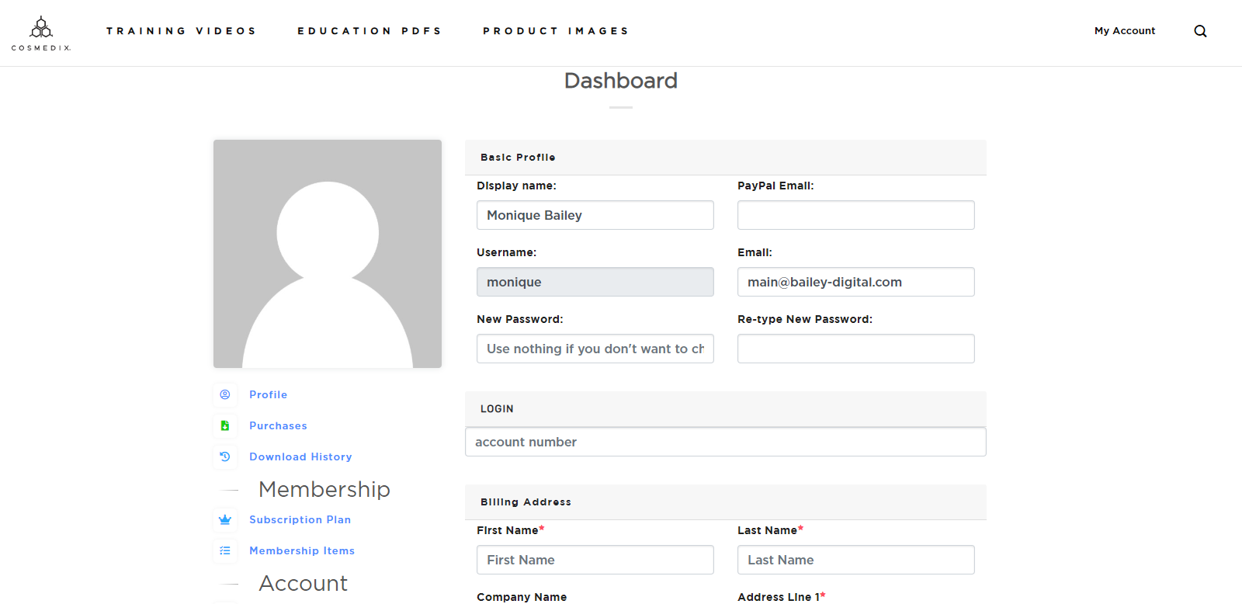
Task: Click the Username field showing monique
Action: [595, 282]
